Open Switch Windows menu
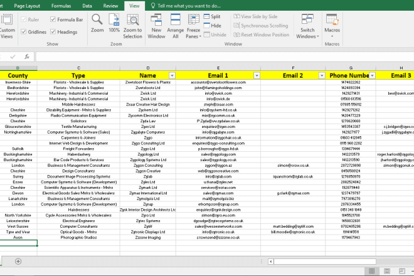This screenshot has width=414, height=276. 307,26
